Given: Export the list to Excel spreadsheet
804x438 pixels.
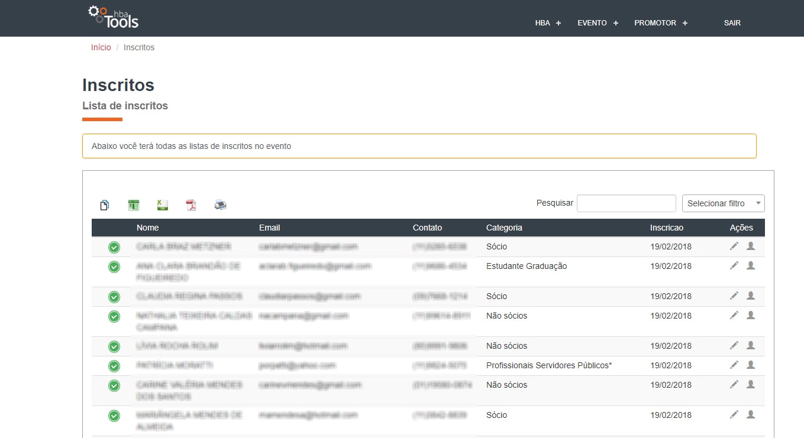Looking at the screenshot, I should point(134,205).
